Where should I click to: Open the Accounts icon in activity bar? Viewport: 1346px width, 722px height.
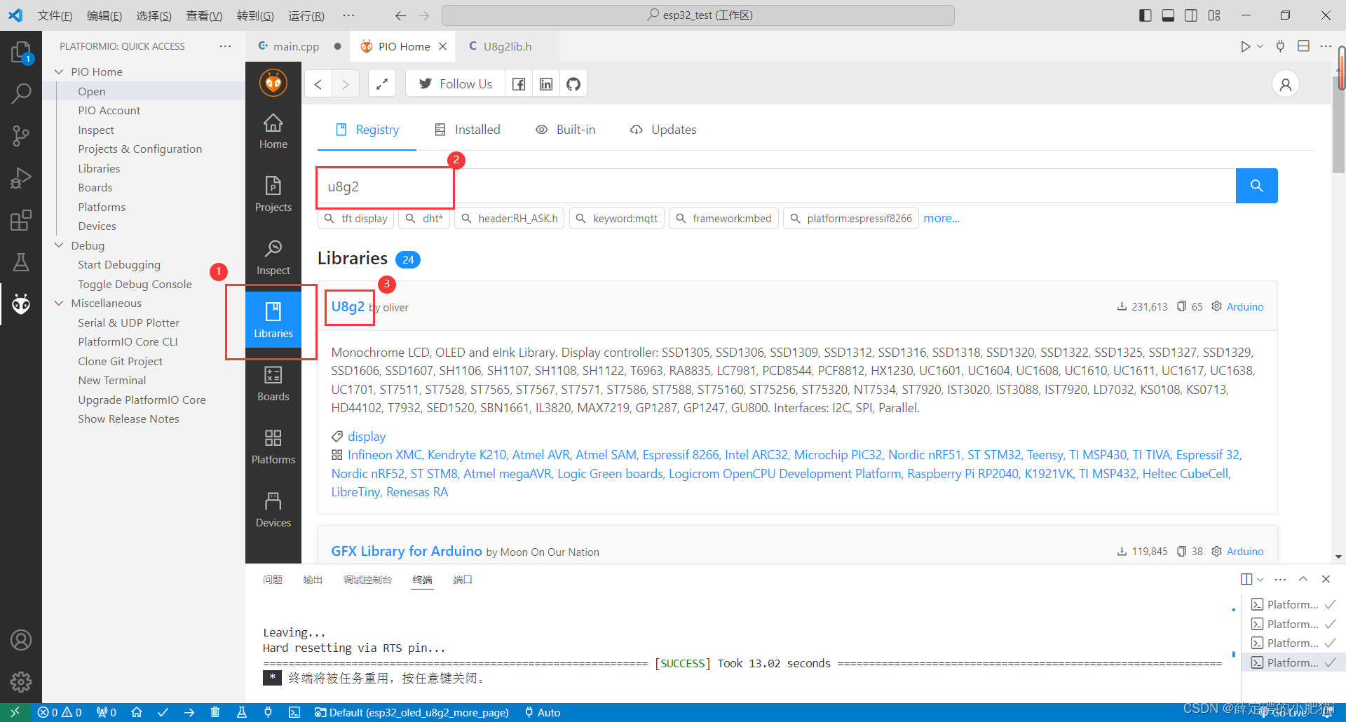point(21,640)
